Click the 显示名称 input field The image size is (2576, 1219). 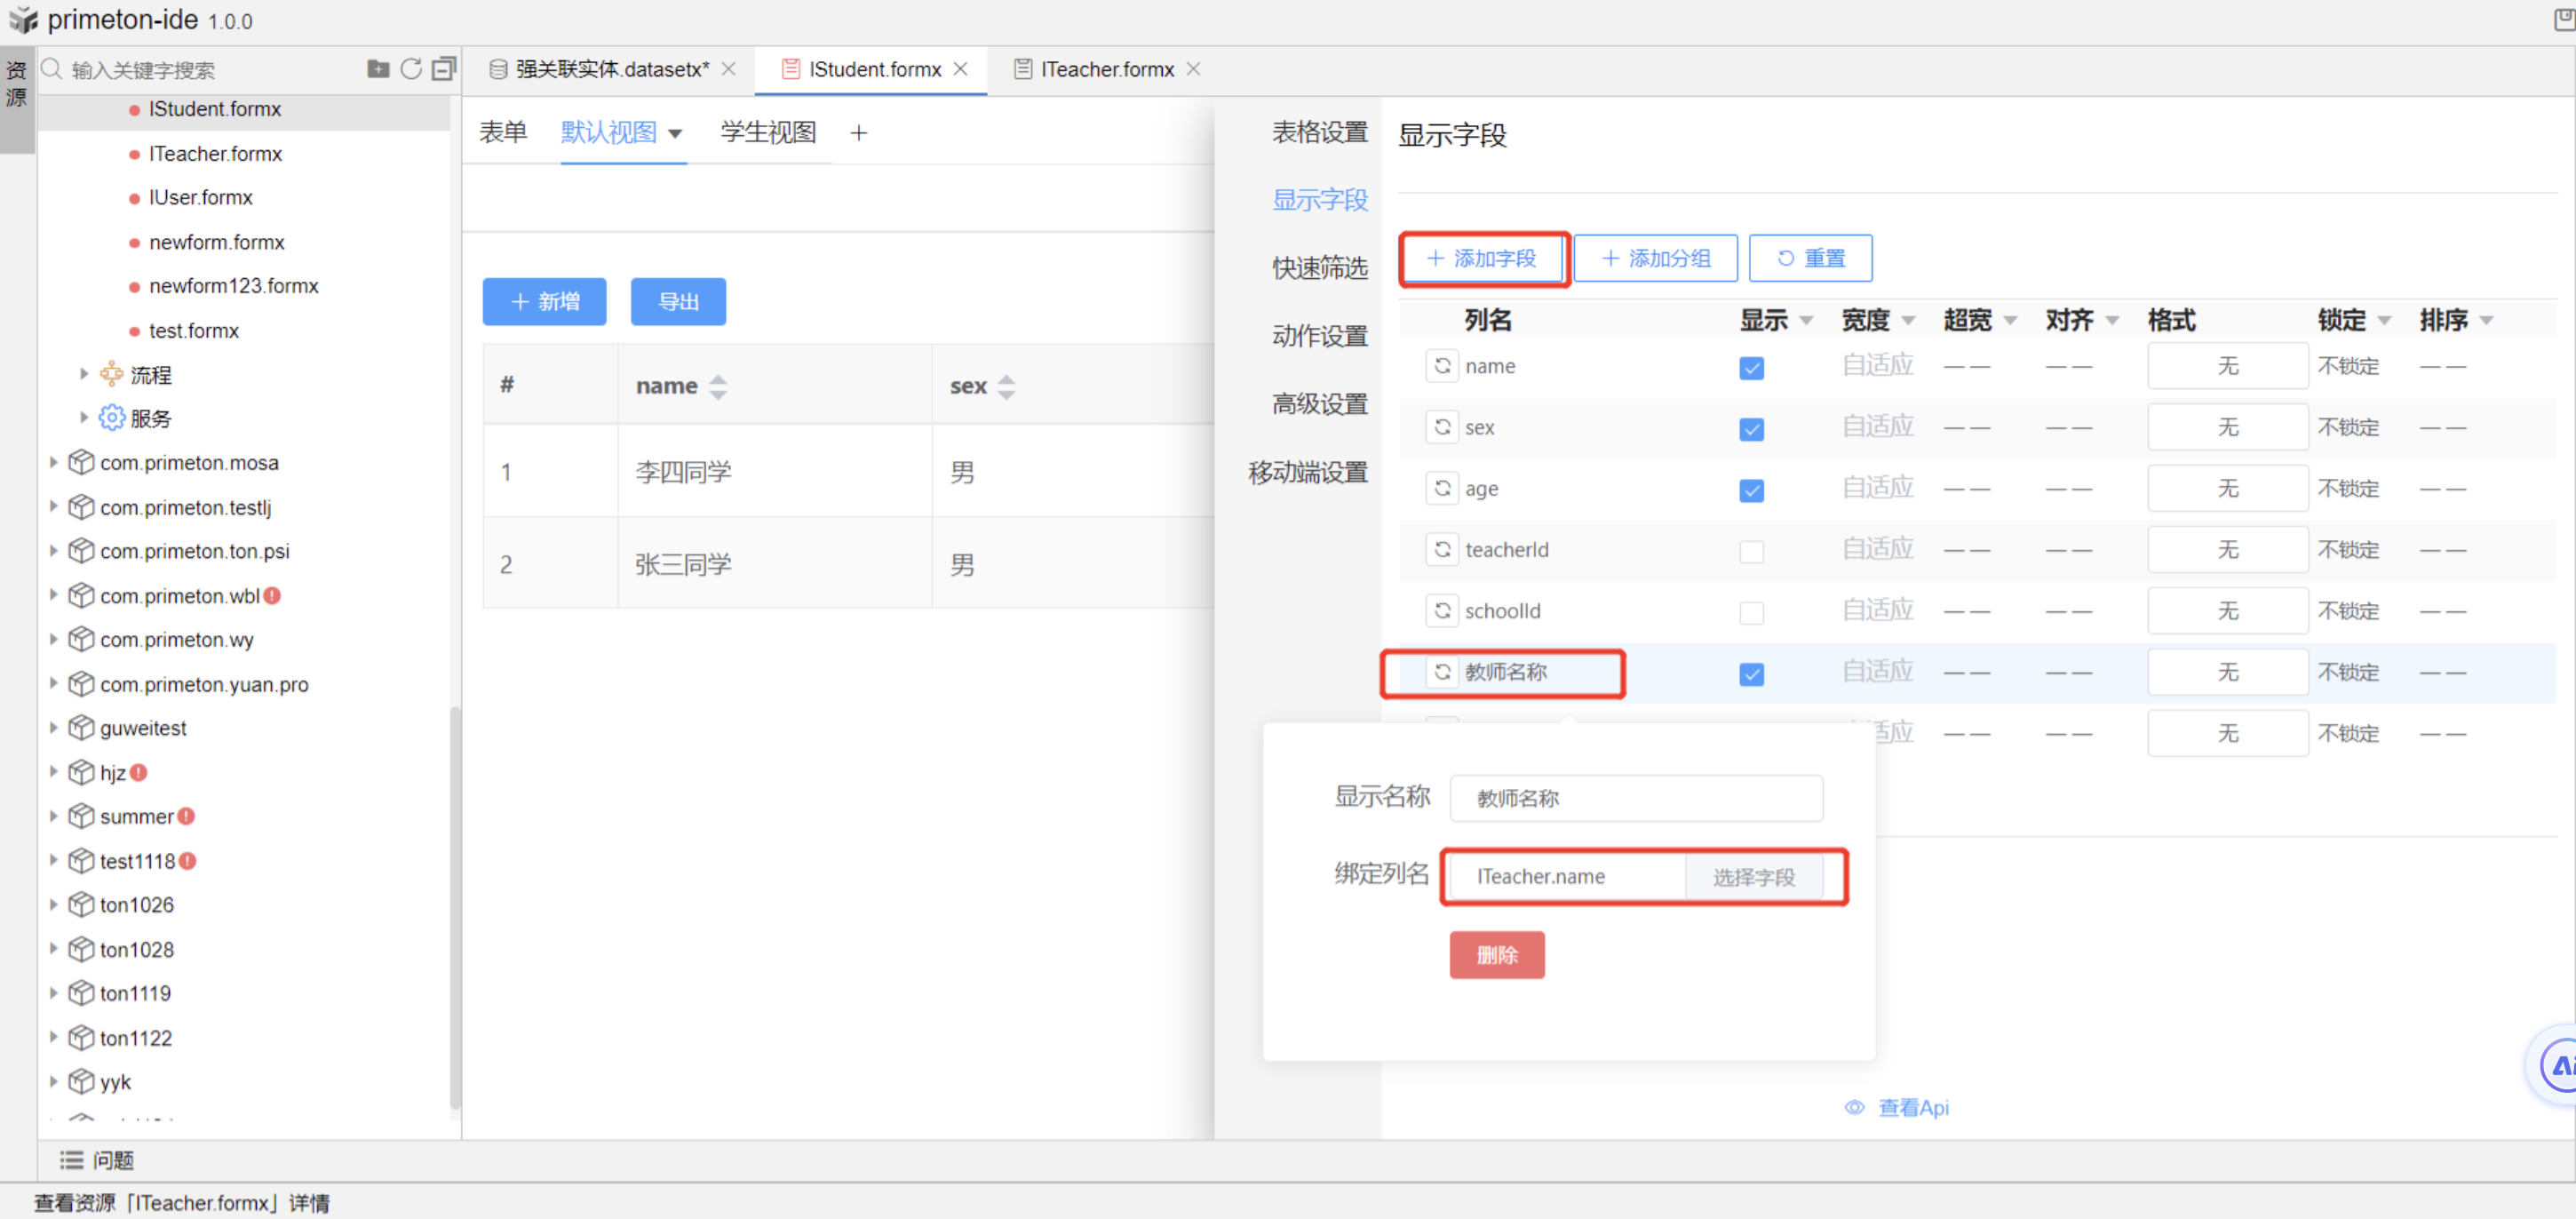[1635, 798]
